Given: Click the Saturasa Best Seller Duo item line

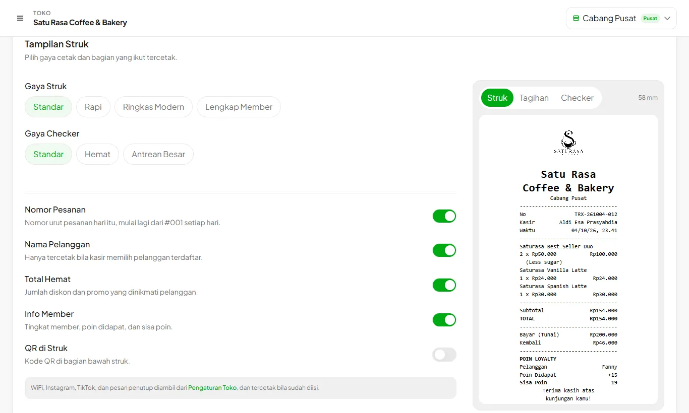Looking at the screenshot, I should pos(556,247).
